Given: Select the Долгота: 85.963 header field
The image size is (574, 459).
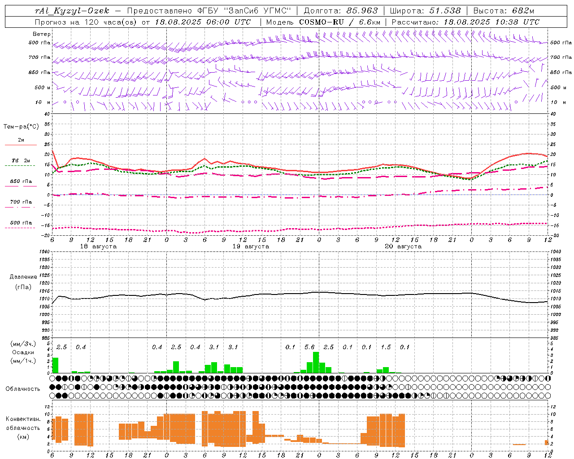Looking at the screenshot, I should [x=341, y=11].
